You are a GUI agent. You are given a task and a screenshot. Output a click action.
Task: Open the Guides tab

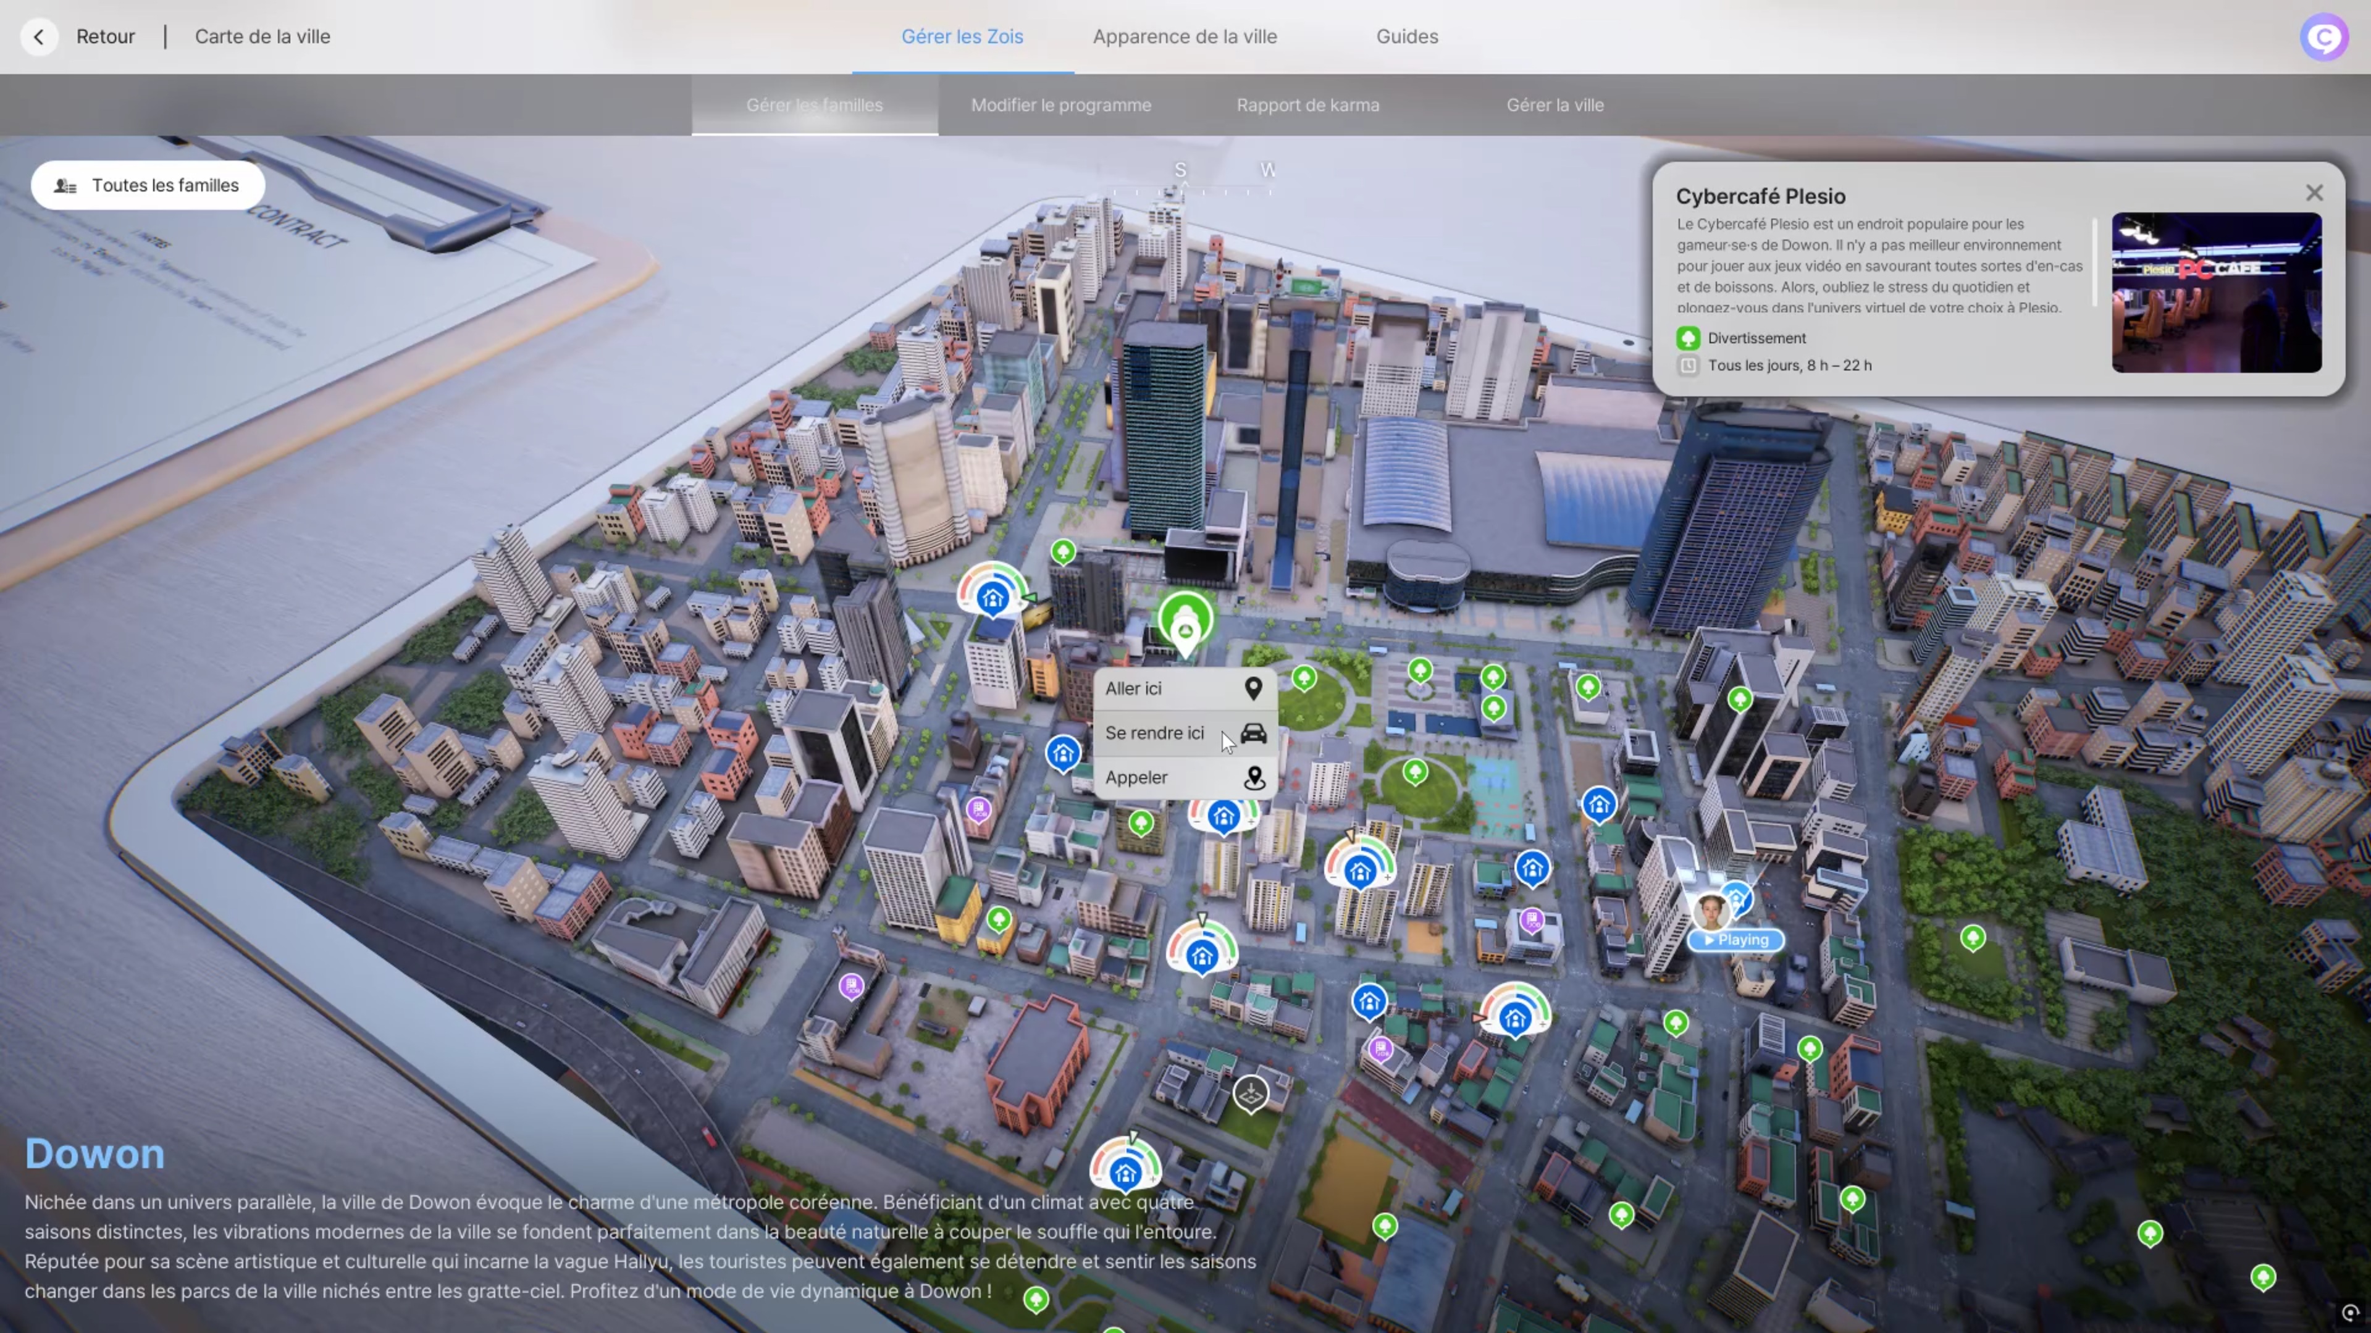1406,37
